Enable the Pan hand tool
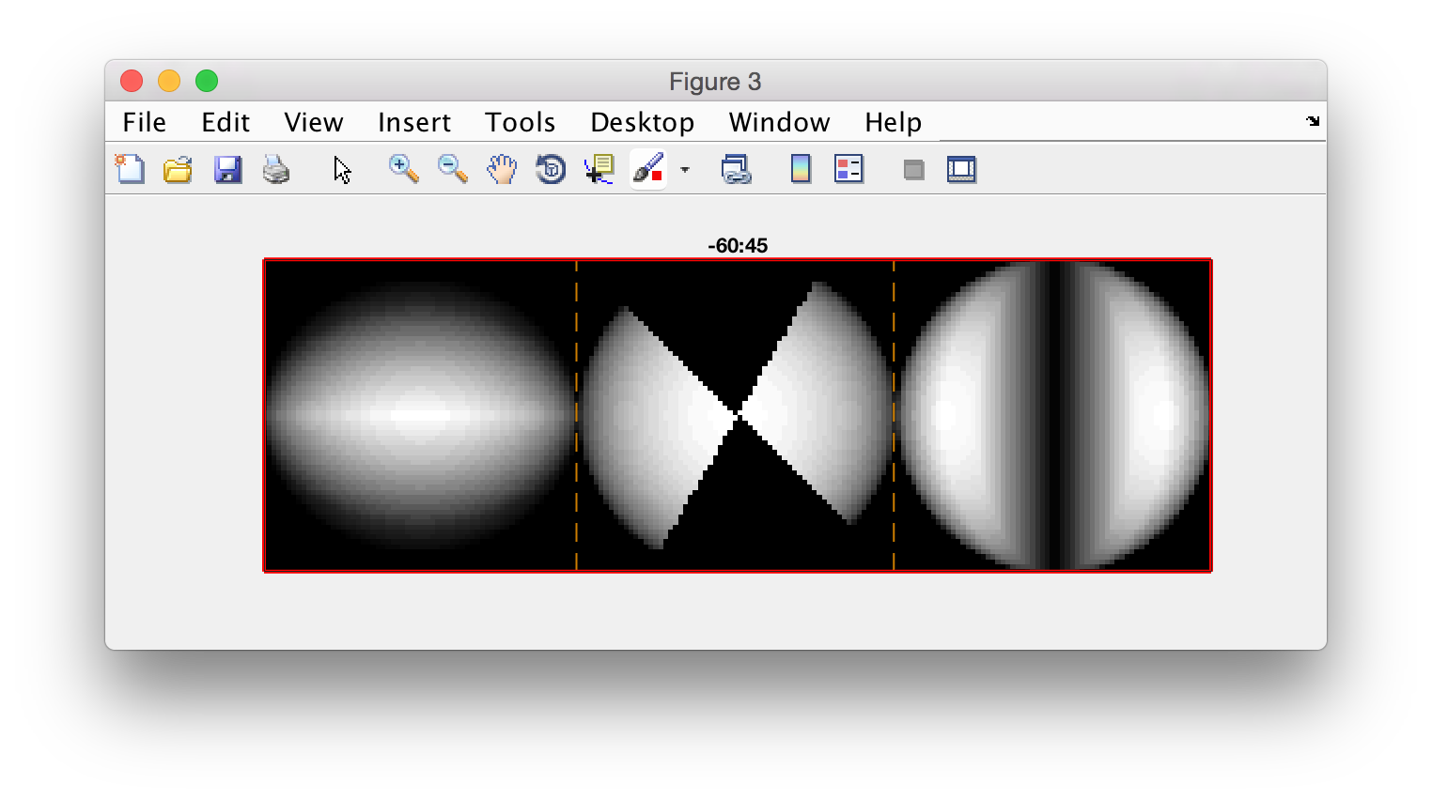1432x800 pixels. [502, 169]
